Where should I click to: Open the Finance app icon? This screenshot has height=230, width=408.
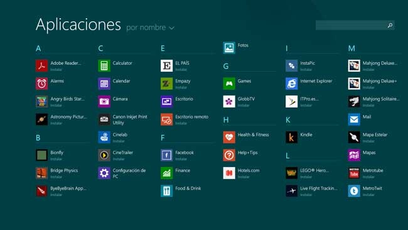[x=166, y=173]
